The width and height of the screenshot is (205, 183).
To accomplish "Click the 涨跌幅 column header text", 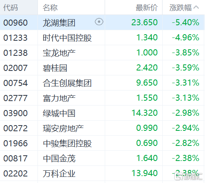I will [181, 7].
